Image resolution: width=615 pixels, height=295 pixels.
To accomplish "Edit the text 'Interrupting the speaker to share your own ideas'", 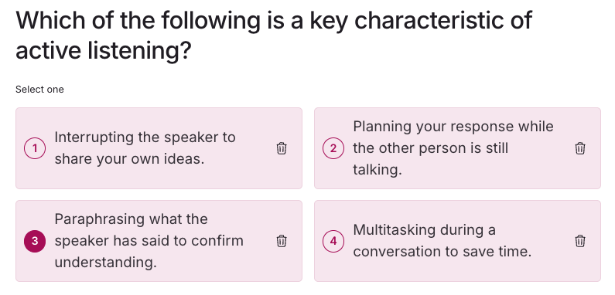I will pos(145,148).
